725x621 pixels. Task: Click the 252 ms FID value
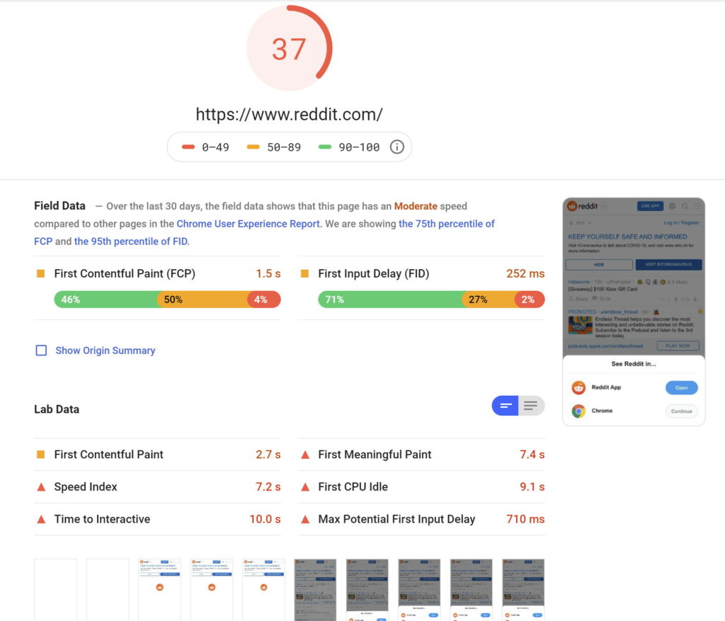coord(525,274)
